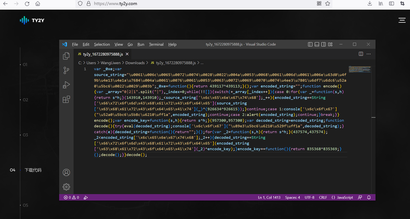
Task: Click the Split Editor Right icon
Action: tap(361, 54)
